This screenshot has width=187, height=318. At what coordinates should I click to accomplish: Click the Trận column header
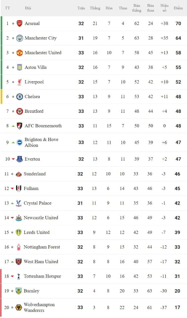tap(81, 8)
